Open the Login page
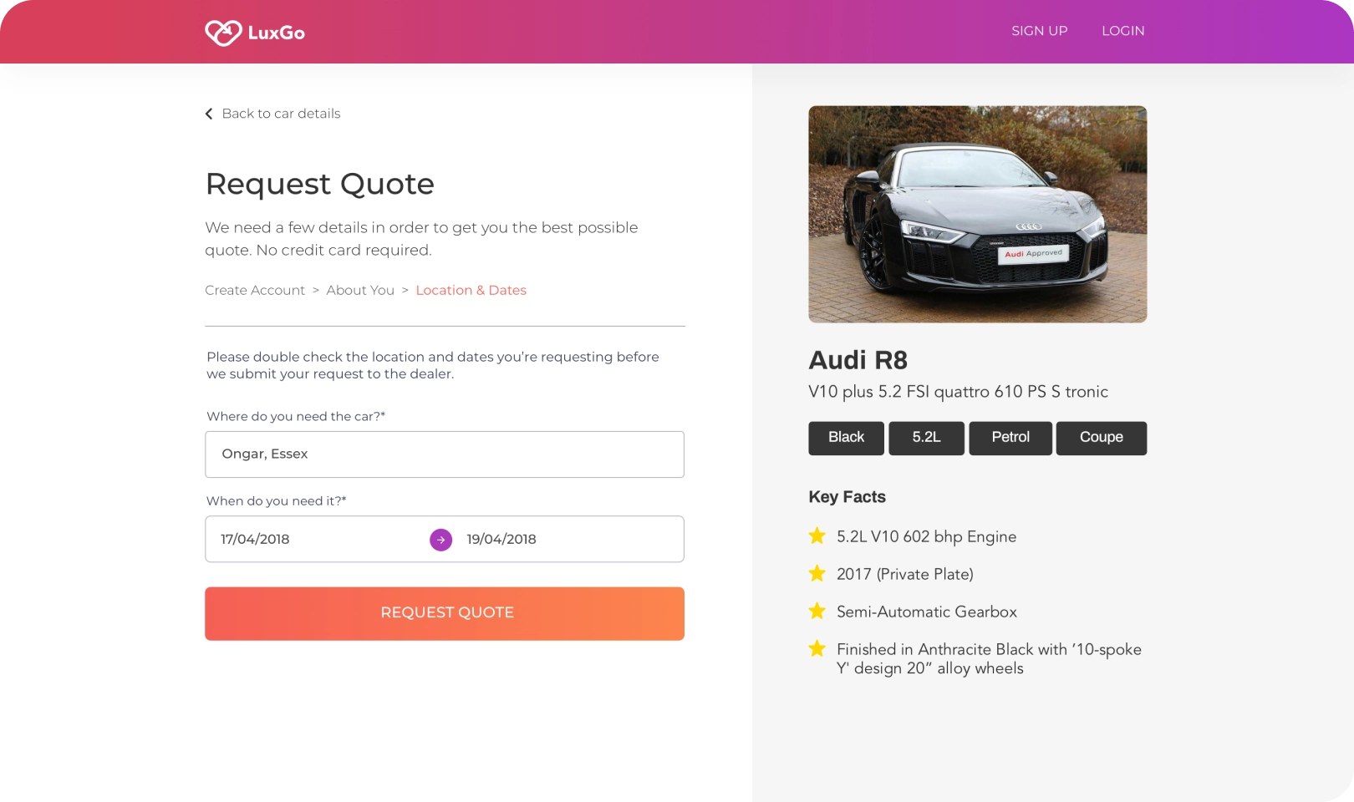The height and width of the screenshot is (802, 1354). (x=1122, y=31)
